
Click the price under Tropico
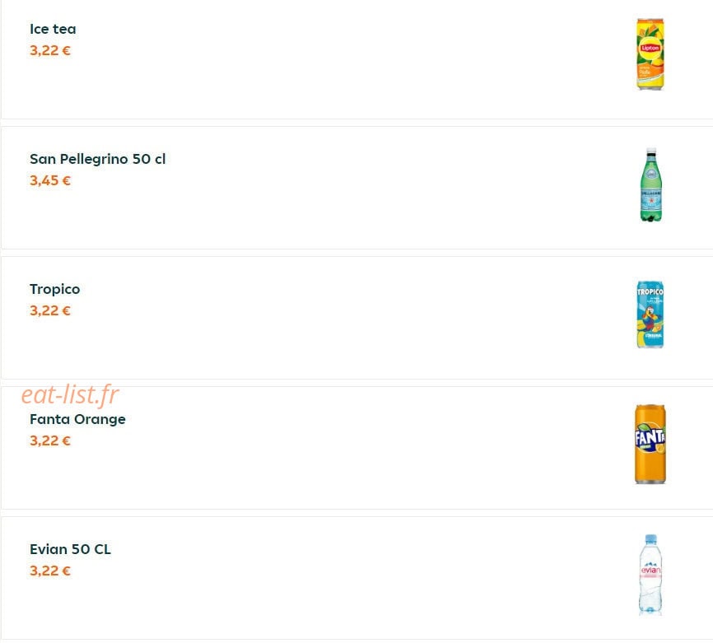pos(50,310)
